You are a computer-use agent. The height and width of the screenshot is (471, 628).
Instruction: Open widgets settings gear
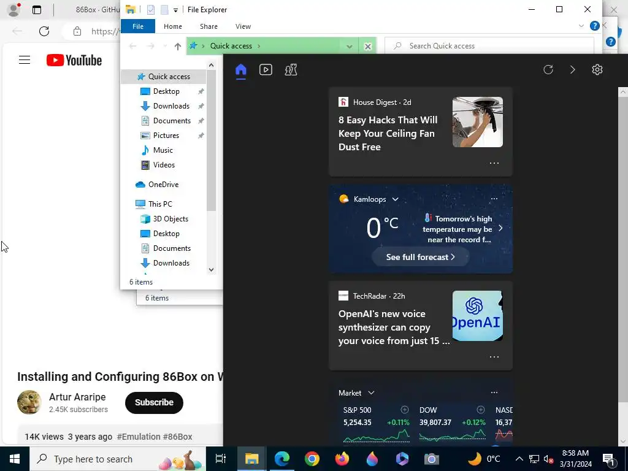597,70
